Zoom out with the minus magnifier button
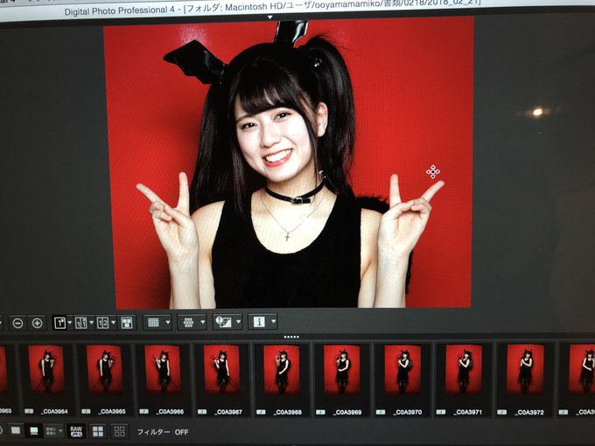This screenshot has width=595, height=446. click(x=17, y=323)
